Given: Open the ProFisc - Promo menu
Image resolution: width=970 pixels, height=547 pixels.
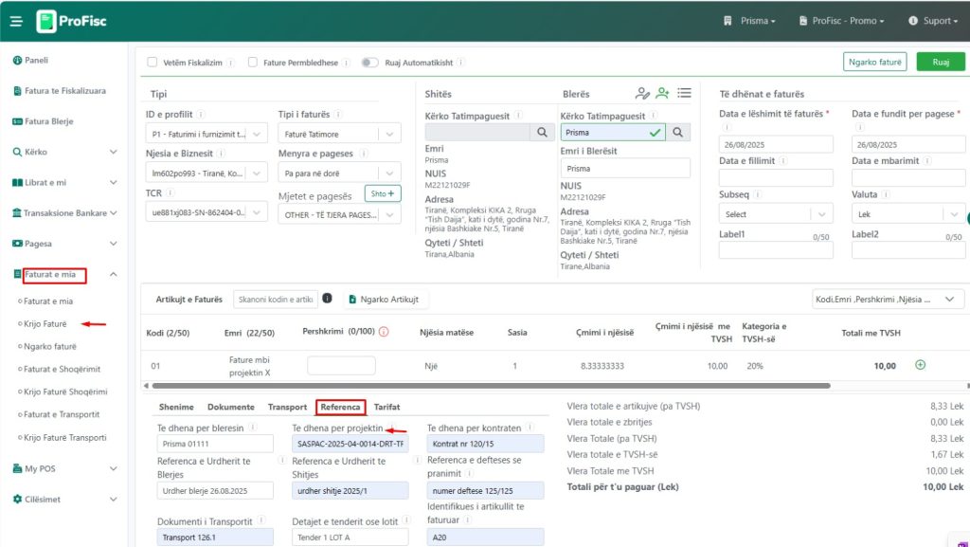Looking at the screenshot, I should tap(841, 21).
